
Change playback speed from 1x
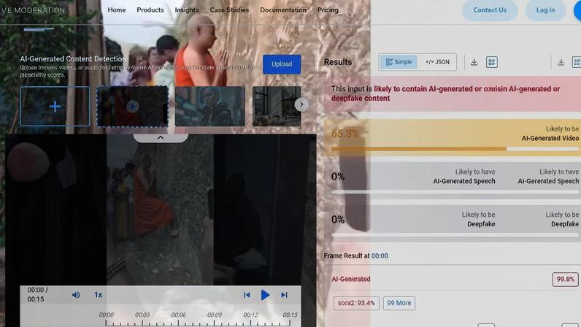[98, 295]
